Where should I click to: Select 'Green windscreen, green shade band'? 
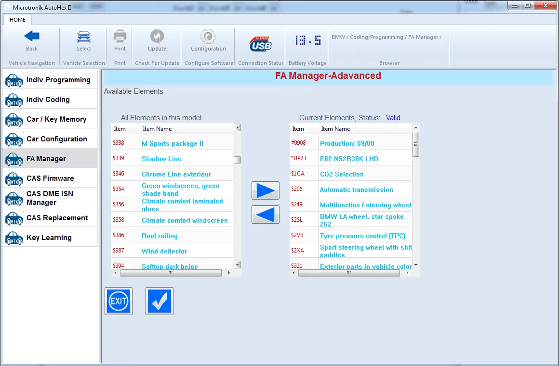pos(173,189)
